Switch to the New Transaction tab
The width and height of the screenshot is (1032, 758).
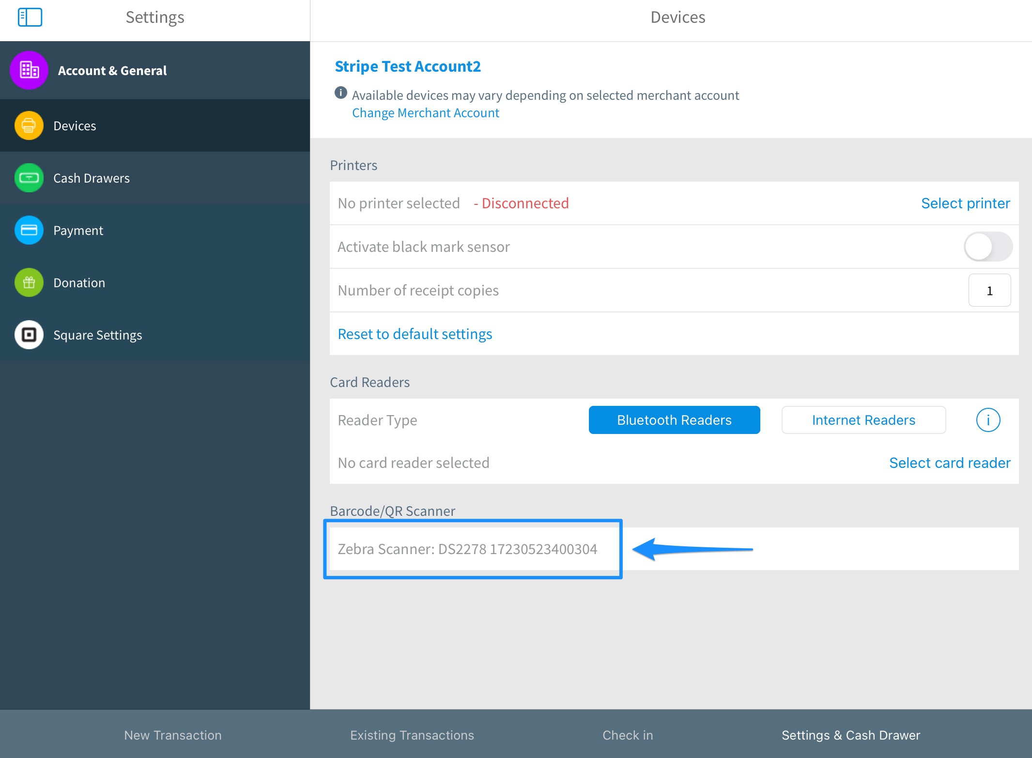(173, 735)
